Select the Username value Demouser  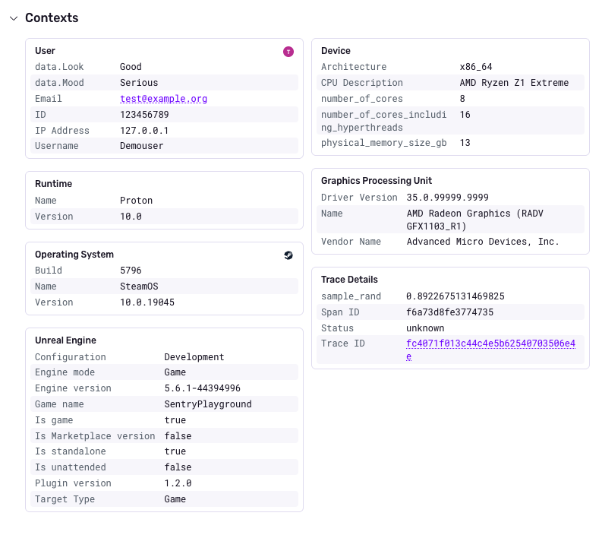pyautogui.click(x=142, y=146)
